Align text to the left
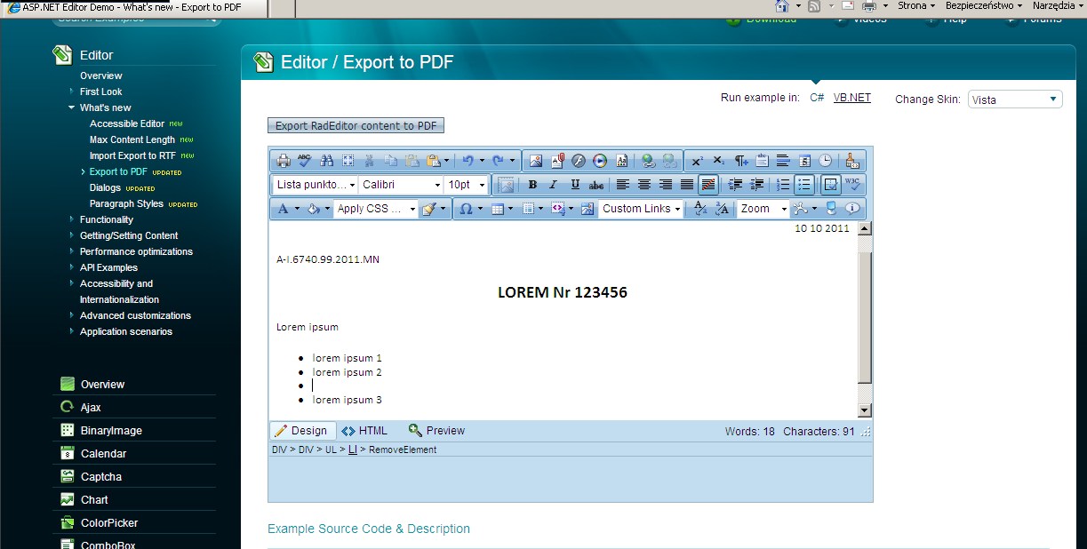Image resolution: width=1087 pixels, height=549 pixels. pyautogui.click(x=623, y=185)
